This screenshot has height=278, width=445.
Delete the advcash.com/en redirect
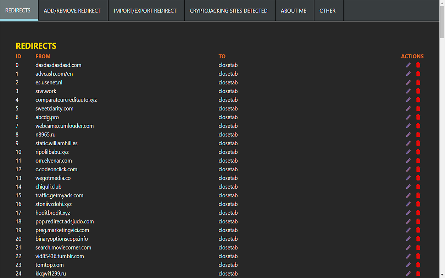click(x=418, y=74)
